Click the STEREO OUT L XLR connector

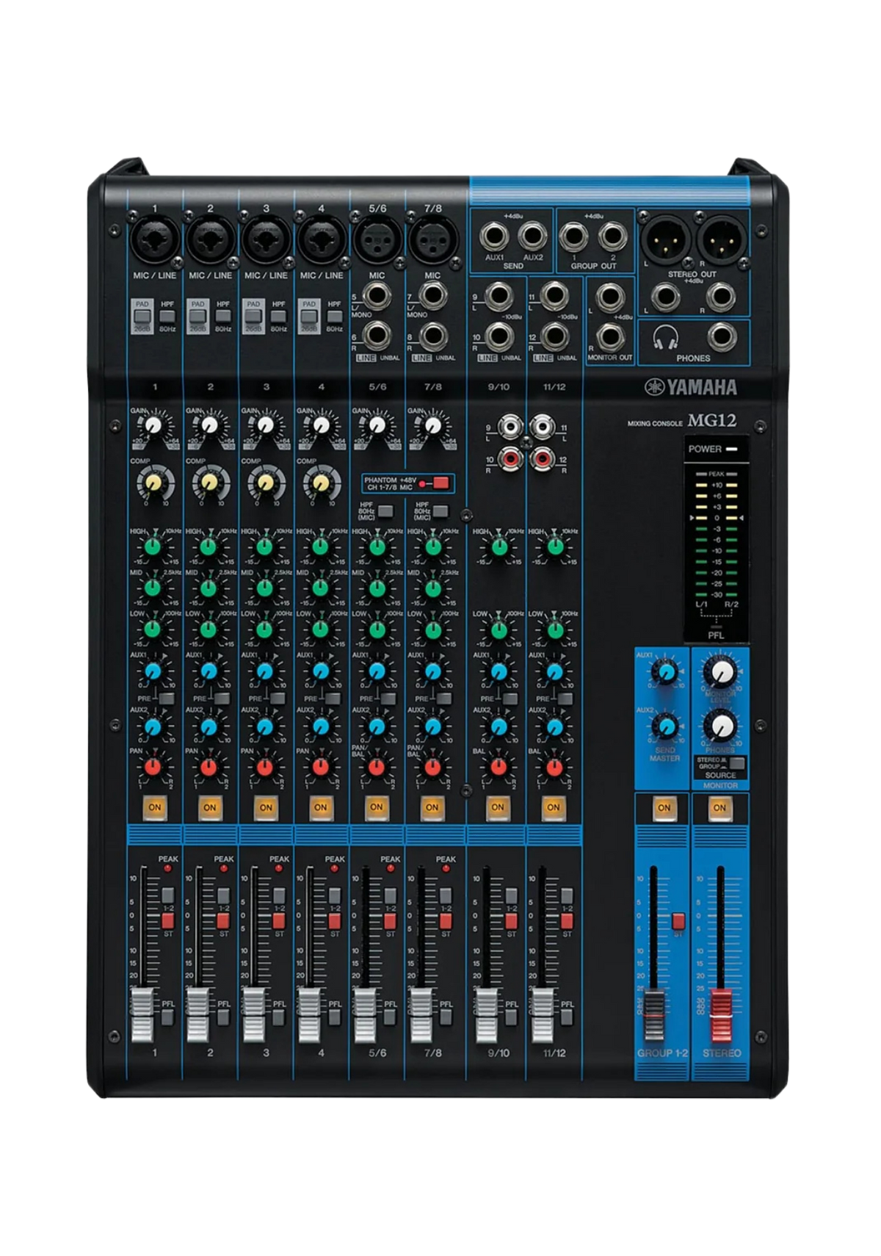click(665, 239)
